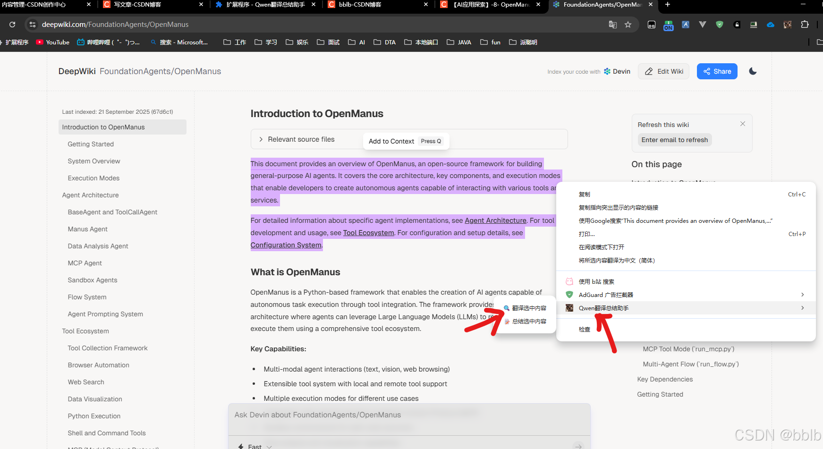Open the AI bookmarks folder
This screenshot has width=823, height=449.
pos(356,42)
